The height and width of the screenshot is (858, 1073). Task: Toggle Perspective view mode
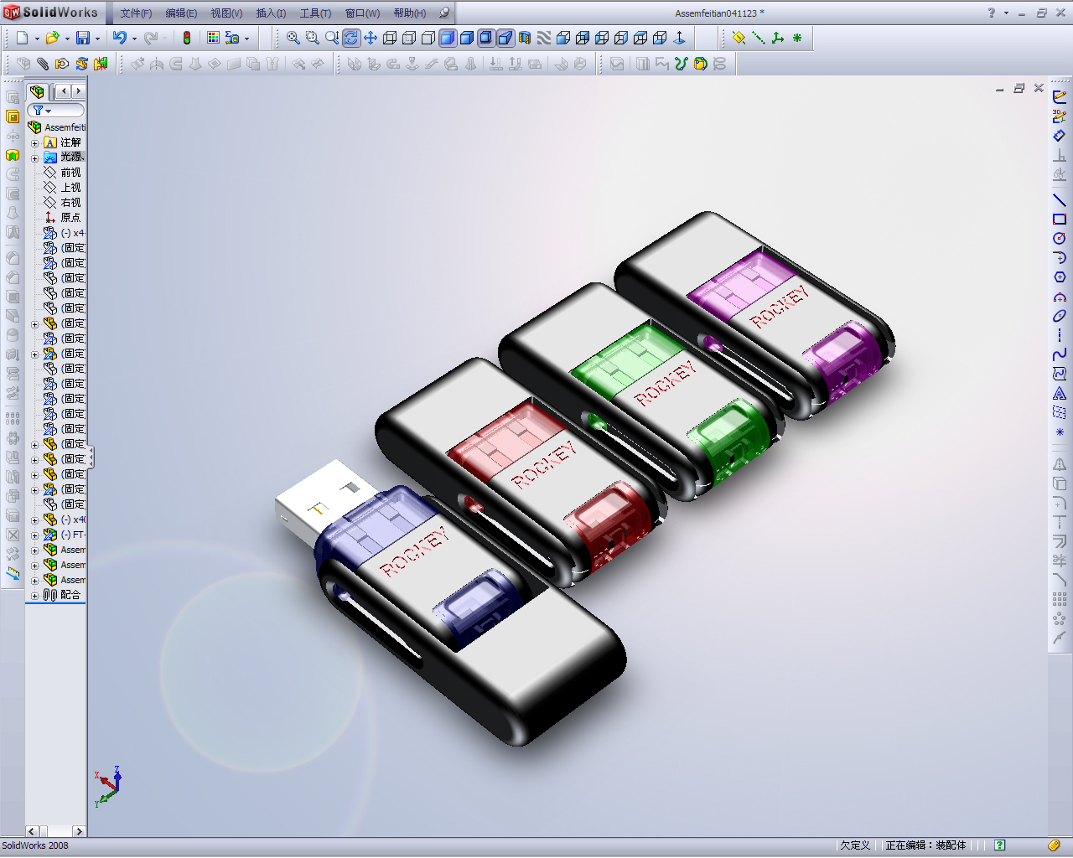tap(505, 38)
